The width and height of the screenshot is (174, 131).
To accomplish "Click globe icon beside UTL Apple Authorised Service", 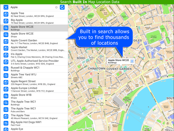I will coord(6,62).
